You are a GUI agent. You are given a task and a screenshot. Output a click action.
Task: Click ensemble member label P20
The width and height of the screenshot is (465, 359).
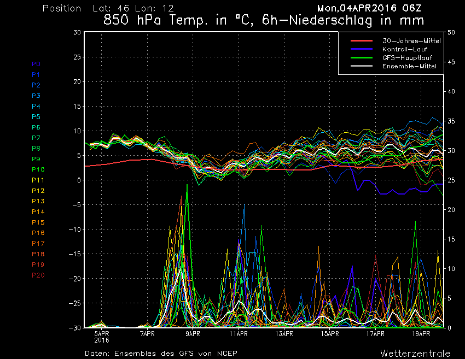pos(38,275)
